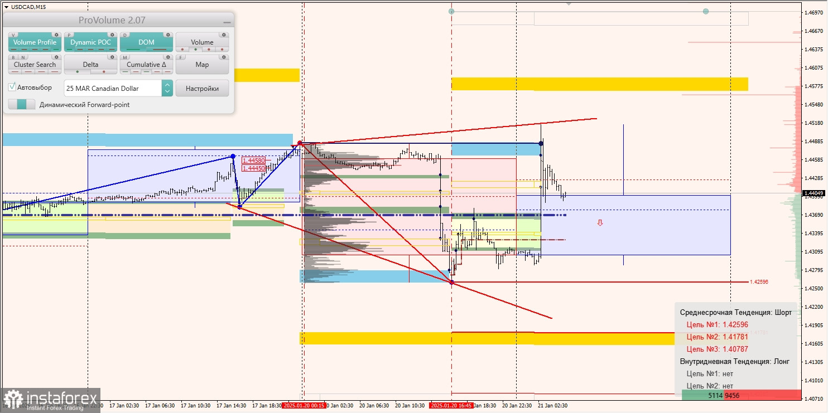Click Цель №1: 1.42596 target
The image size is (828, 413).
pos(717,324)
